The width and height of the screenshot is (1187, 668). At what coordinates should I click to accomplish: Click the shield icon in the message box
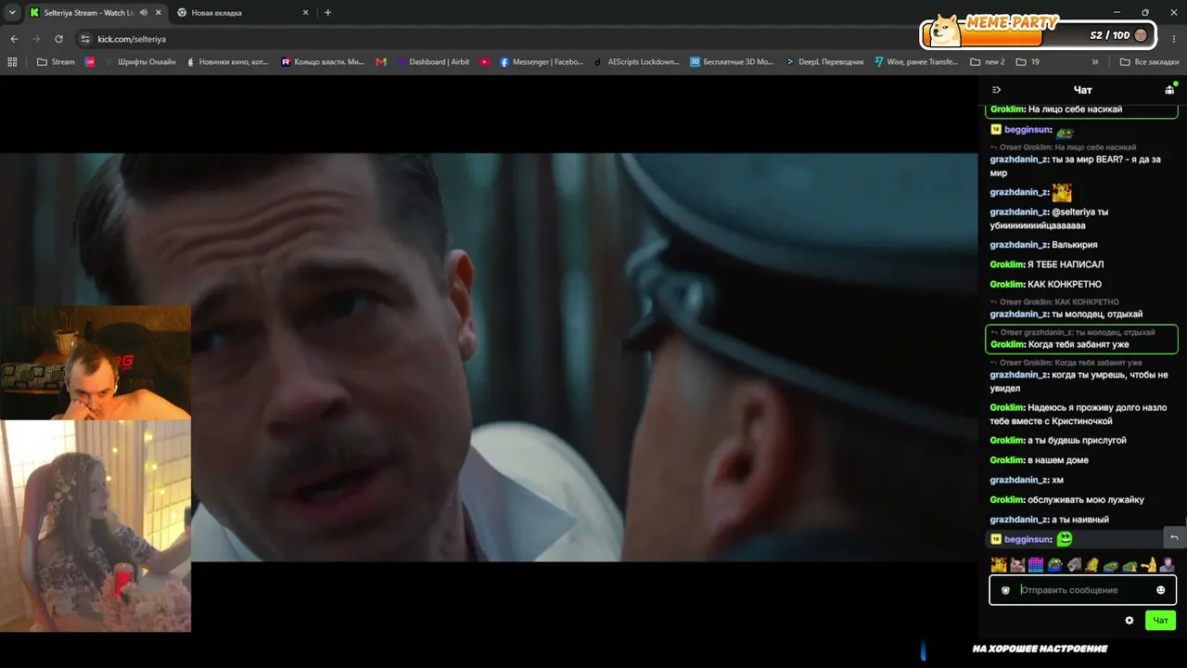click(x=1005, y=590)
